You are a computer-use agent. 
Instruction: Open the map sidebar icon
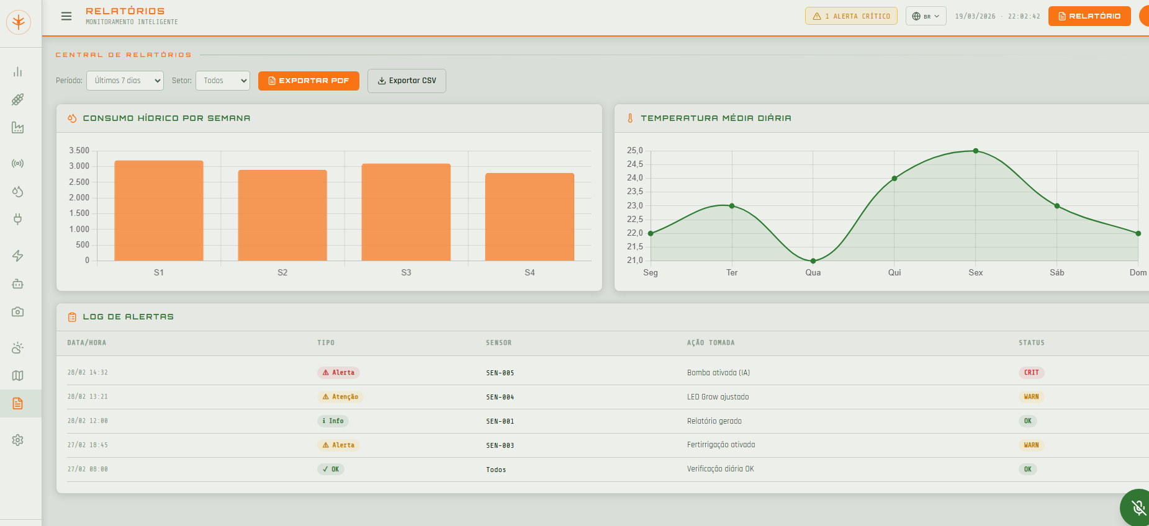[x=18, y=376]
